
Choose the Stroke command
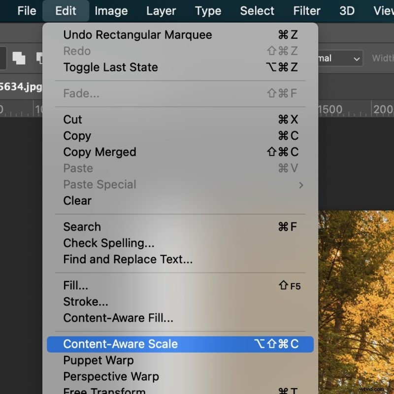86,301
